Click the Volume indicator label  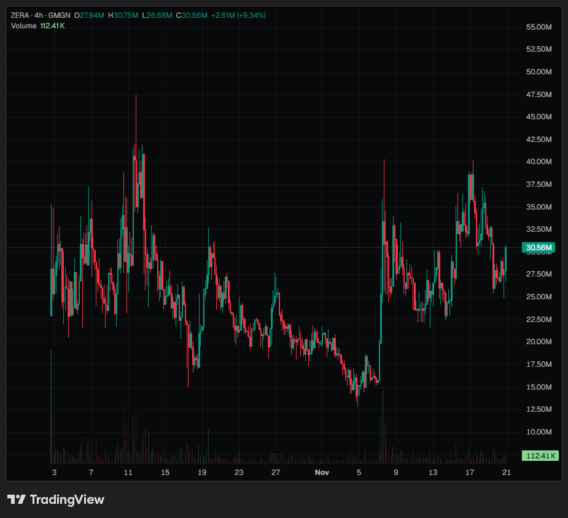pyautogui.click(x=23, y=26)
